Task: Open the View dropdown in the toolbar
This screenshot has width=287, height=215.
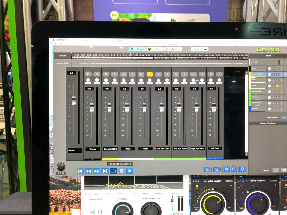Action: [199, 49]
